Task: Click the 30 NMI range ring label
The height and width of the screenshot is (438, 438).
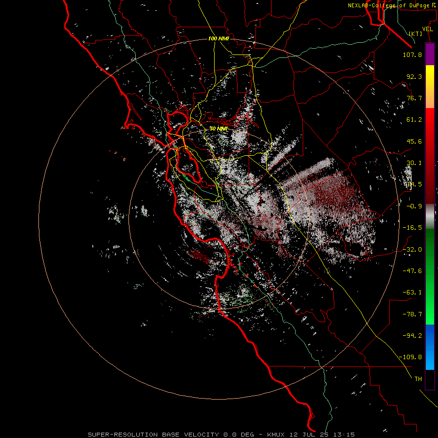Action: [x=219, y=128]
